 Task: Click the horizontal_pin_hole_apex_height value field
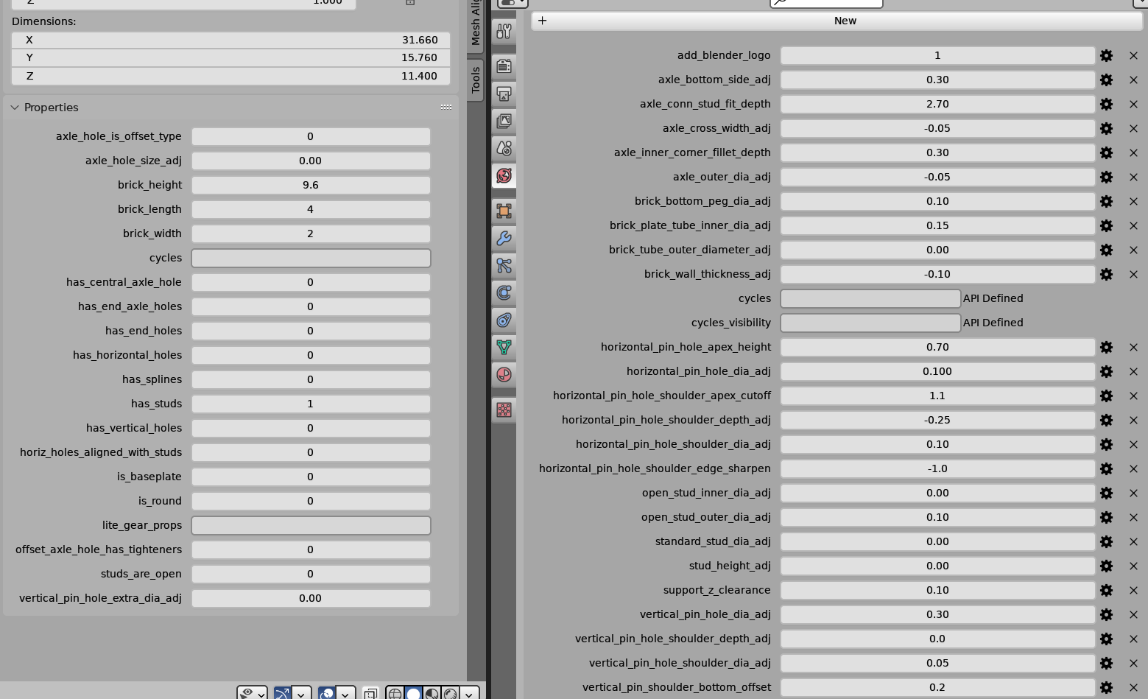pyautogui.click(x=937, y=347)
